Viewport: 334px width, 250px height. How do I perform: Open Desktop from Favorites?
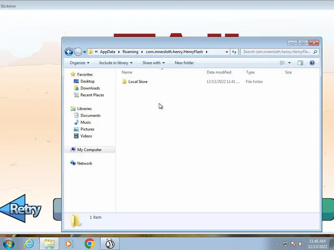[x=87, y=81]
